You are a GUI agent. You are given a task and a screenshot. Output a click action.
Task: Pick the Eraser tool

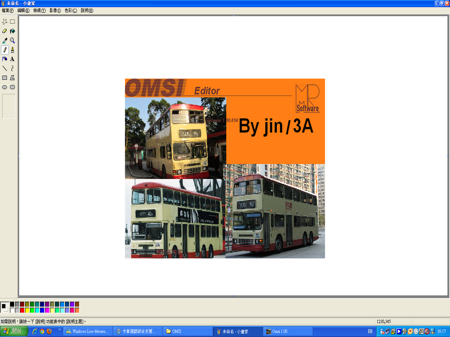tap(4, 31)
